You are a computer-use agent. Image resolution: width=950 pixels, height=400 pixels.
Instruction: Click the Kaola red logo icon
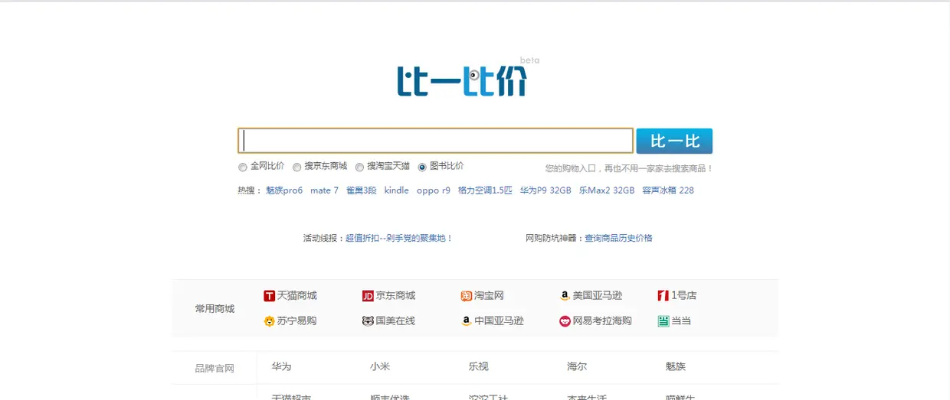tap(565, 321)
